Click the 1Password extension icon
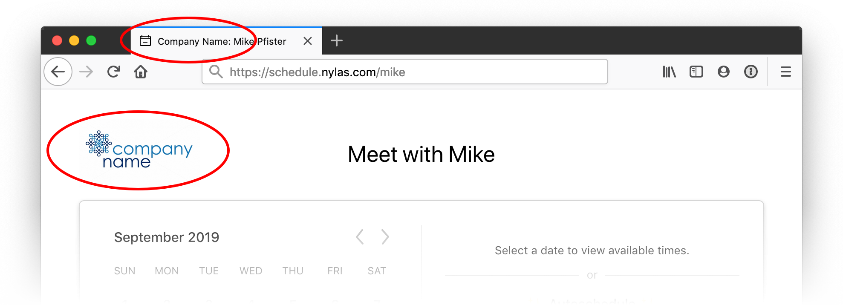 tap(751, 72)
